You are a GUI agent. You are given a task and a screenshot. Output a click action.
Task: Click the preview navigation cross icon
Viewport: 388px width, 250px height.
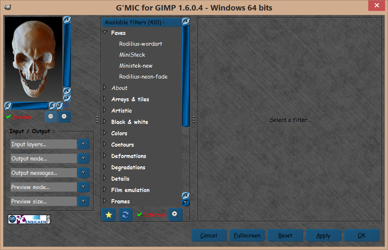[x=67, y=106]
